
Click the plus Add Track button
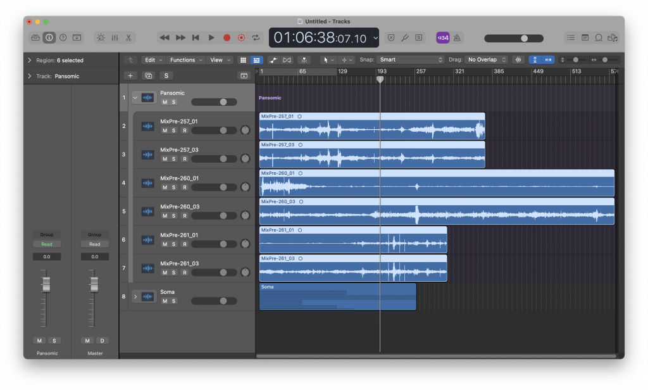coord(130,76)
